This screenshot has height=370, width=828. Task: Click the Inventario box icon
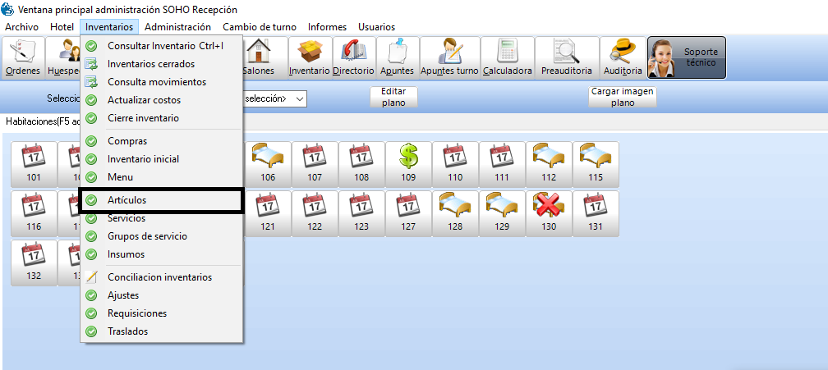coord(310,57)
